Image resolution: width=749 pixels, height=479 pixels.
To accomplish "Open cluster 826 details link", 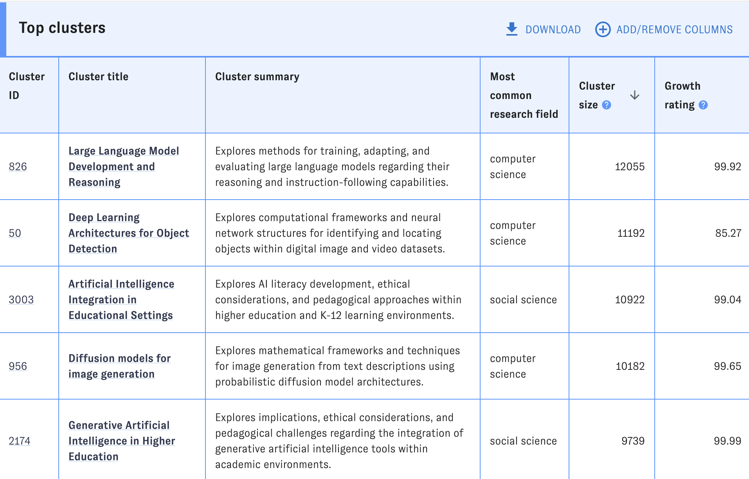I will coord(18,166).
